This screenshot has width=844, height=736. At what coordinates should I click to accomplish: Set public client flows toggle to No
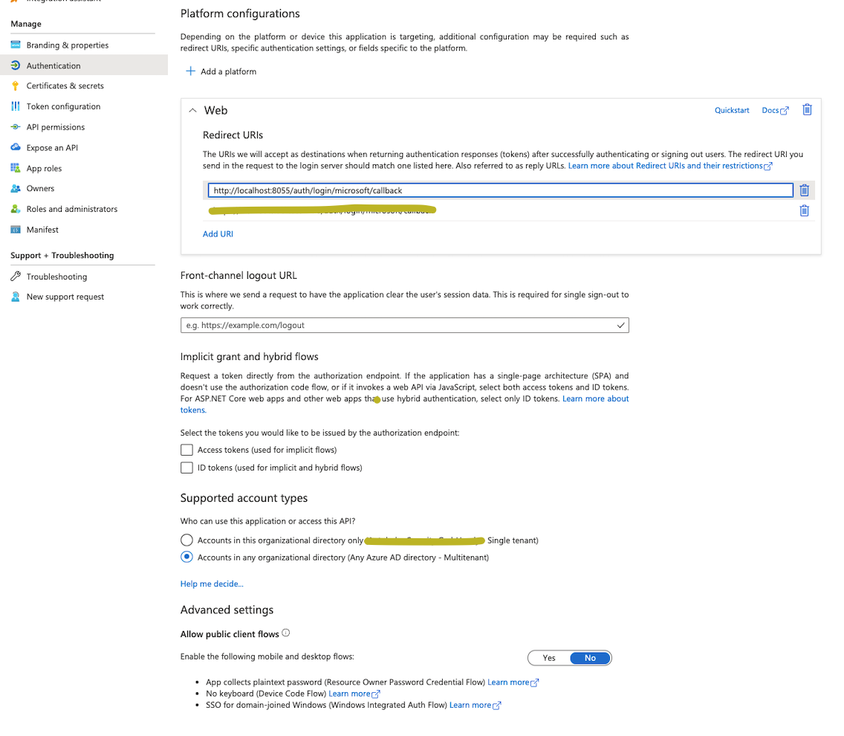(x=590, y=658)
